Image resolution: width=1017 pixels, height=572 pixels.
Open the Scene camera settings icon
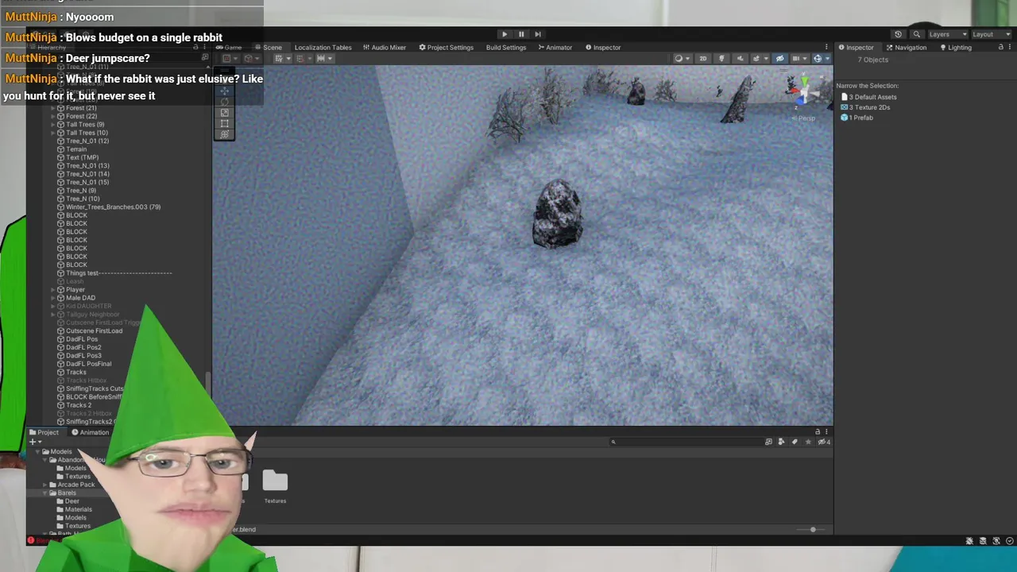pyautogui.click(x=798, y=59)
